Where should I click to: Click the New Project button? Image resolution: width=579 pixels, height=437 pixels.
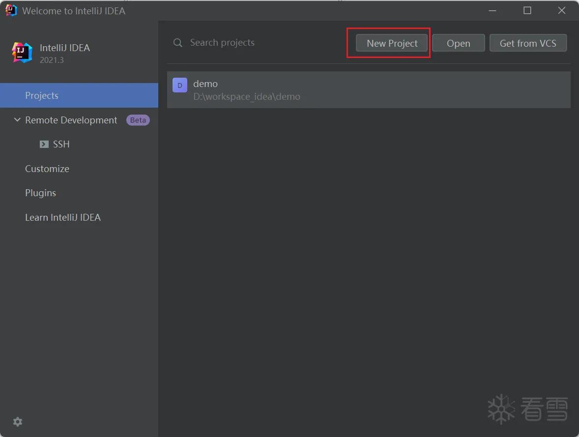[x=392, y=43]
